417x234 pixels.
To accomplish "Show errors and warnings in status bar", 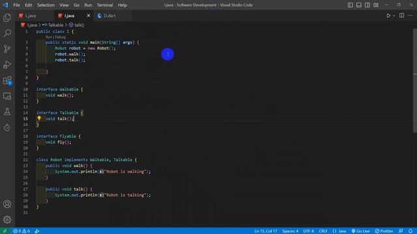I will 22,231.
